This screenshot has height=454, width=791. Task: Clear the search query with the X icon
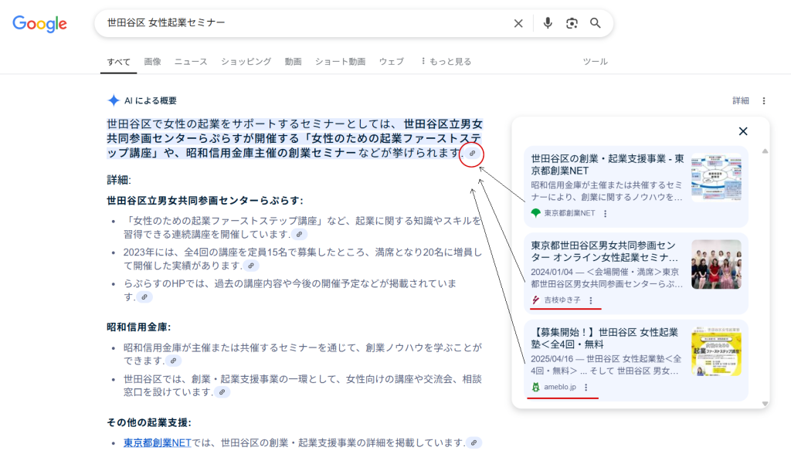(x=518, y=23)
